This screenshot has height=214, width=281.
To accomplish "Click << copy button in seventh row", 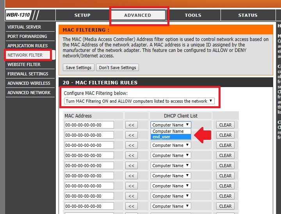I will point(132,186).
